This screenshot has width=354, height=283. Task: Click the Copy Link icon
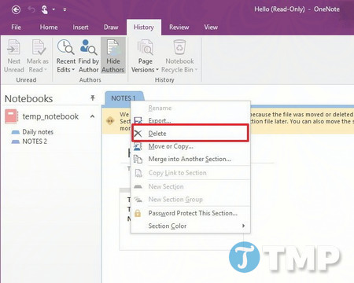tap(138, 173)
